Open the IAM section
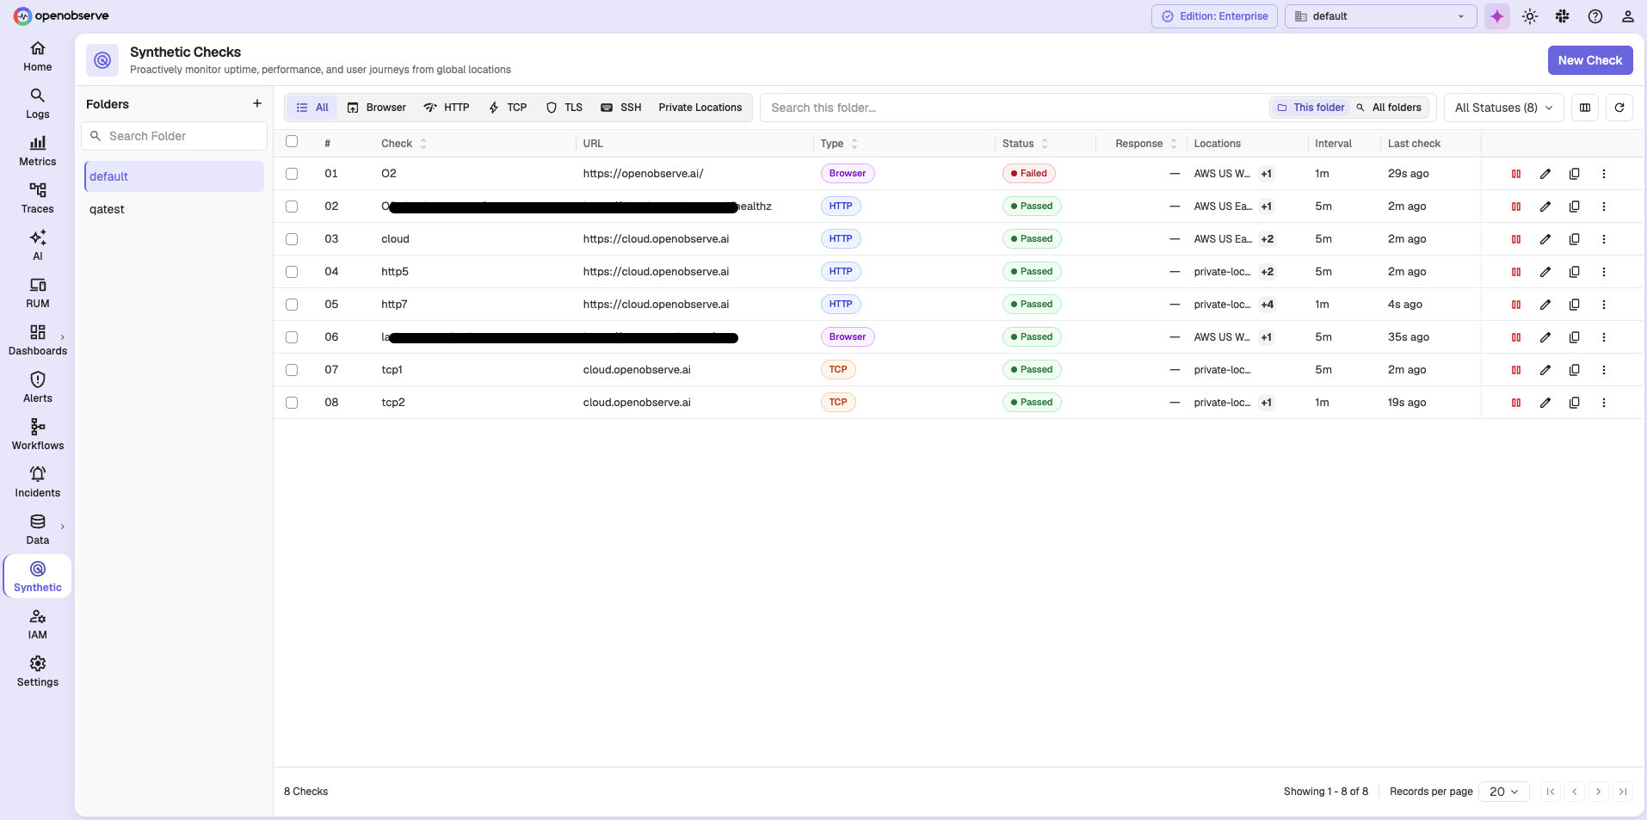This screenshot has height=820, width=1647. point(37,624)
